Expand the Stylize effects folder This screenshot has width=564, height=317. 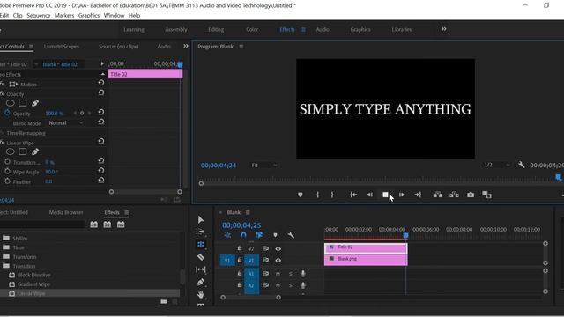[x=6, y=238]
